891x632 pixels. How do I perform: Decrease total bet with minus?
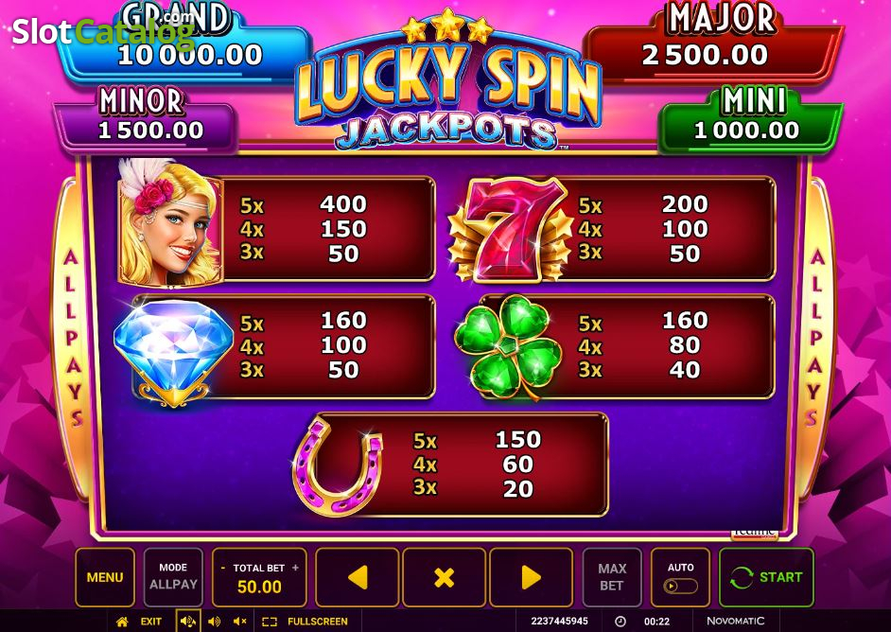point(223,568)
